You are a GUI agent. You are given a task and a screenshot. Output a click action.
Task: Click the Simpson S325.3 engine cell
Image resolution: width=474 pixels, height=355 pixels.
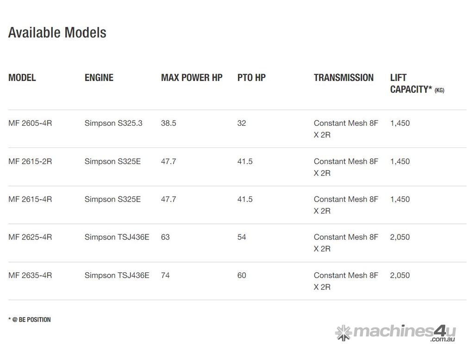(x=113, y=123)
